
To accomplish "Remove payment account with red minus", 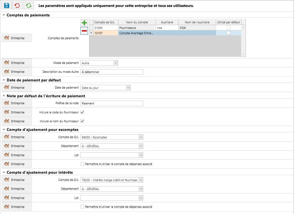I will click(84, 31).
